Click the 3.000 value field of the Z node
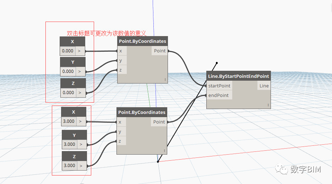The image size is (332, 184). tap(70, 166)
